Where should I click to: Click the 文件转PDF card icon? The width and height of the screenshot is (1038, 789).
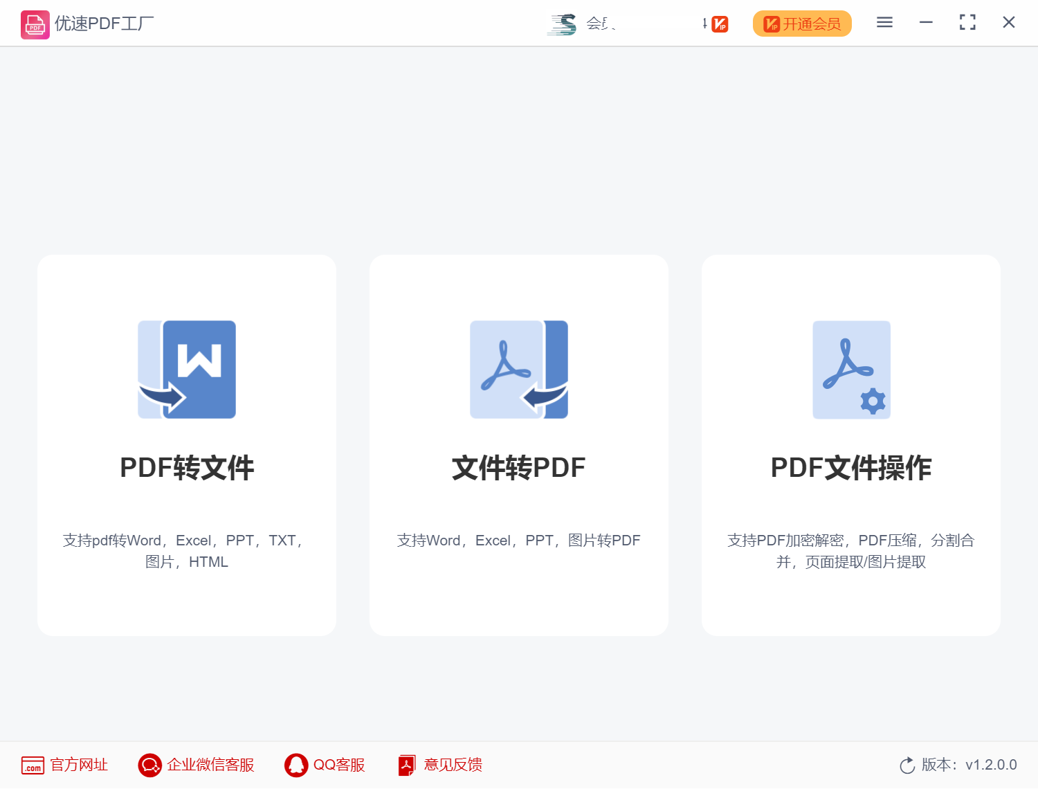coord(519,370)
